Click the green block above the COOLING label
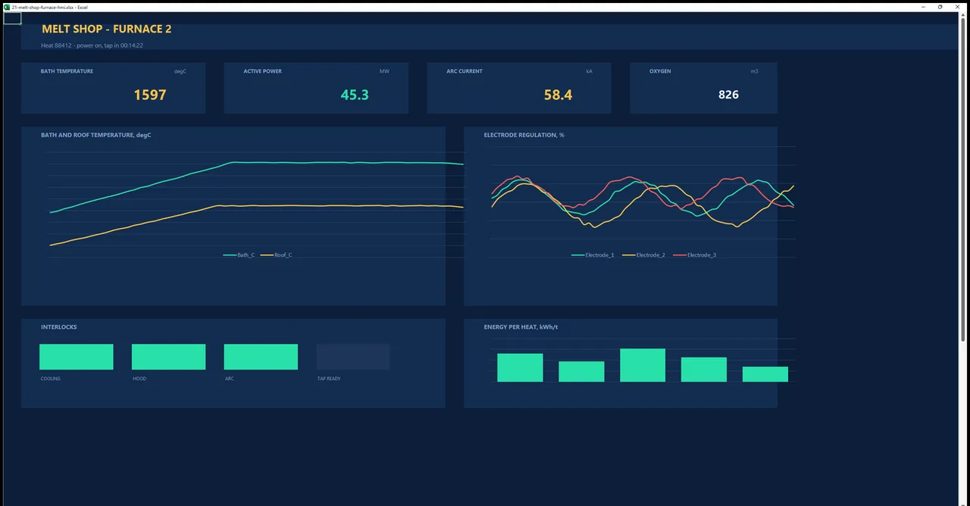 pyautogui.click(x=77, y=357)
